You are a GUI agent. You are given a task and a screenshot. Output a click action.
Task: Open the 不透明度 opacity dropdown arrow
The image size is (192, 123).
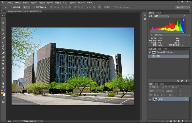(180, 91)
